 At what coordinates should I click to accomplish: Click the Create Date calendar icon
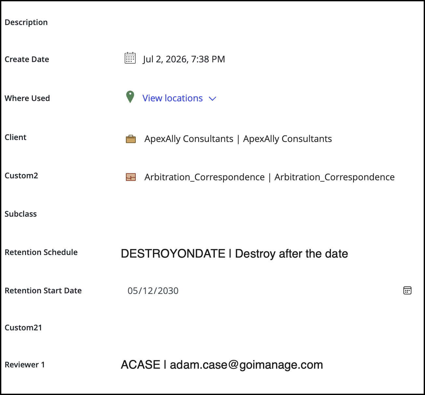(130, 58)
